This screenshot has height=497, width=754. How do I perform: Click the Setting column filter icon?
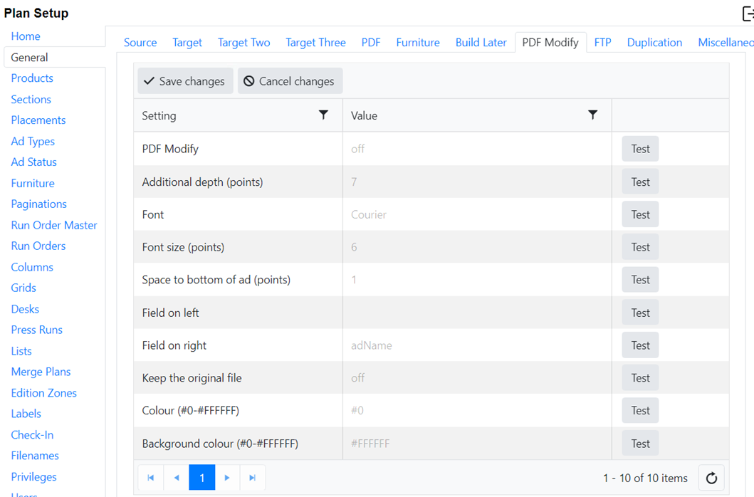pyautogui.click(x=323, y=115)
